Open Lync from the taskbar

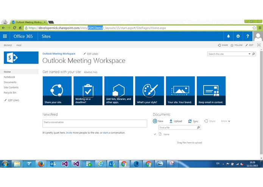[112, 164]
